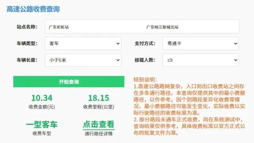Image resolution: width=254 pixels, height=143 pixels.
Task: Click the 核载人数 label
Action: (145, 60)
